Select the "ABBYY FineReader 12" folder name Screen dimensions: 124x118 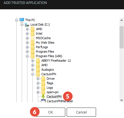click(56, 61)
